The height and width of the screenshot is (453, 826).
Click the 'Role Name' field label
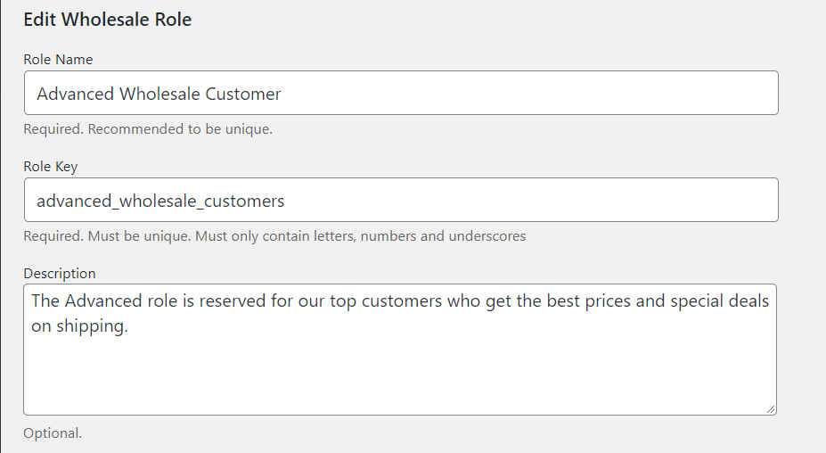[58, 60]
